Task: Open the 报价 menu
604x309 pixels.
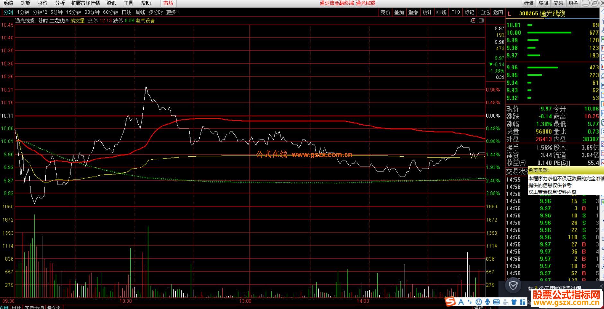Action: pyautogui.click(x=42, y=3)
